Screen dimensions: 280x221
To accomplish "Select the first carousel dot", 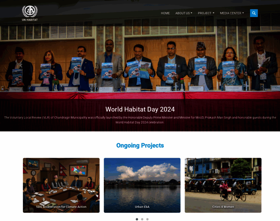I will pos(137,219).
